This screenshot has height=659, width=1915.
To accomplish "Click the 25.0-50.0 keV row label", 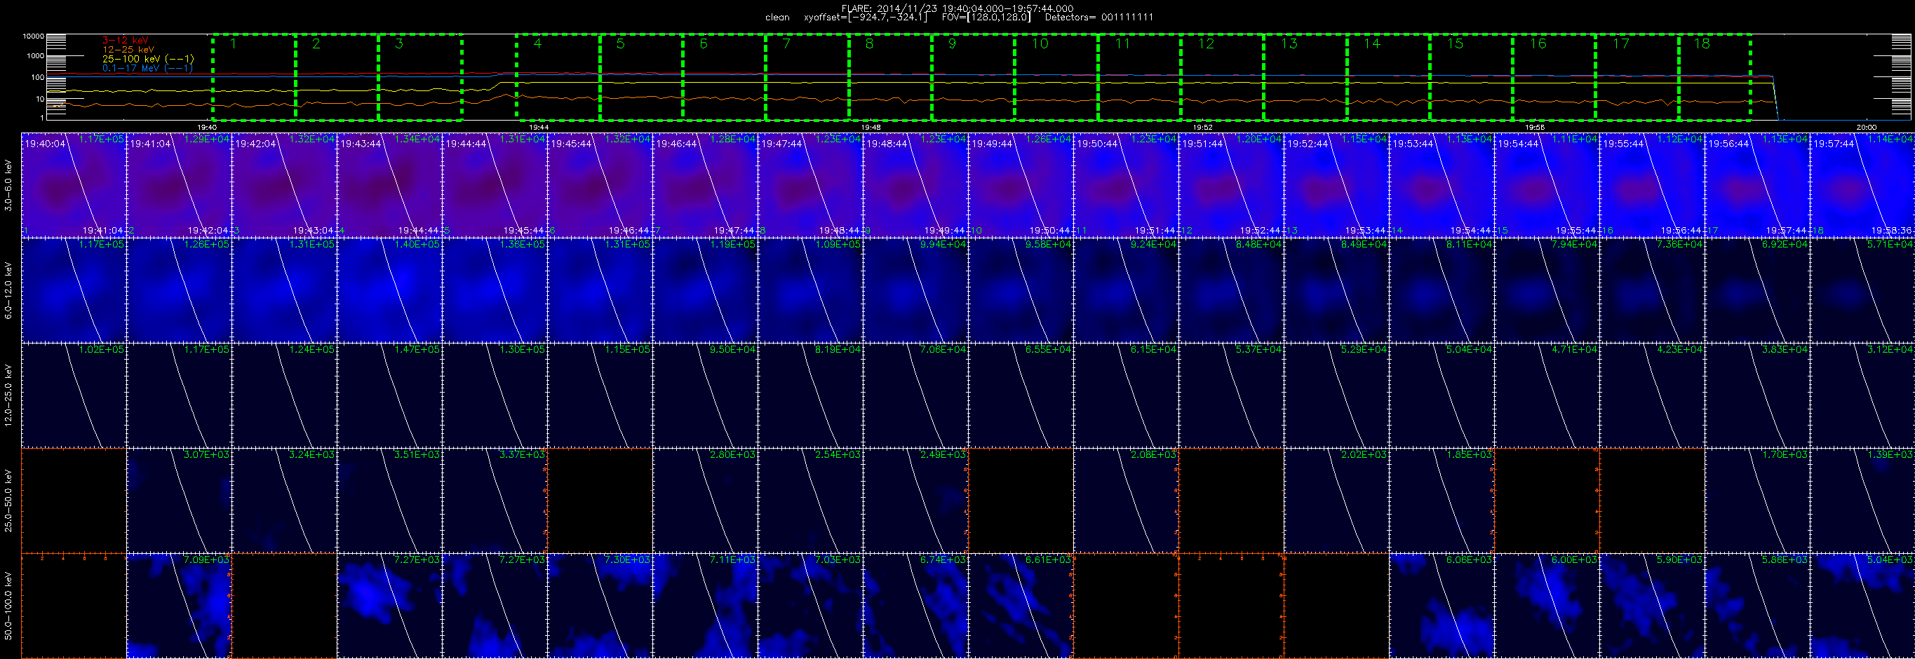I will (9, 501).
